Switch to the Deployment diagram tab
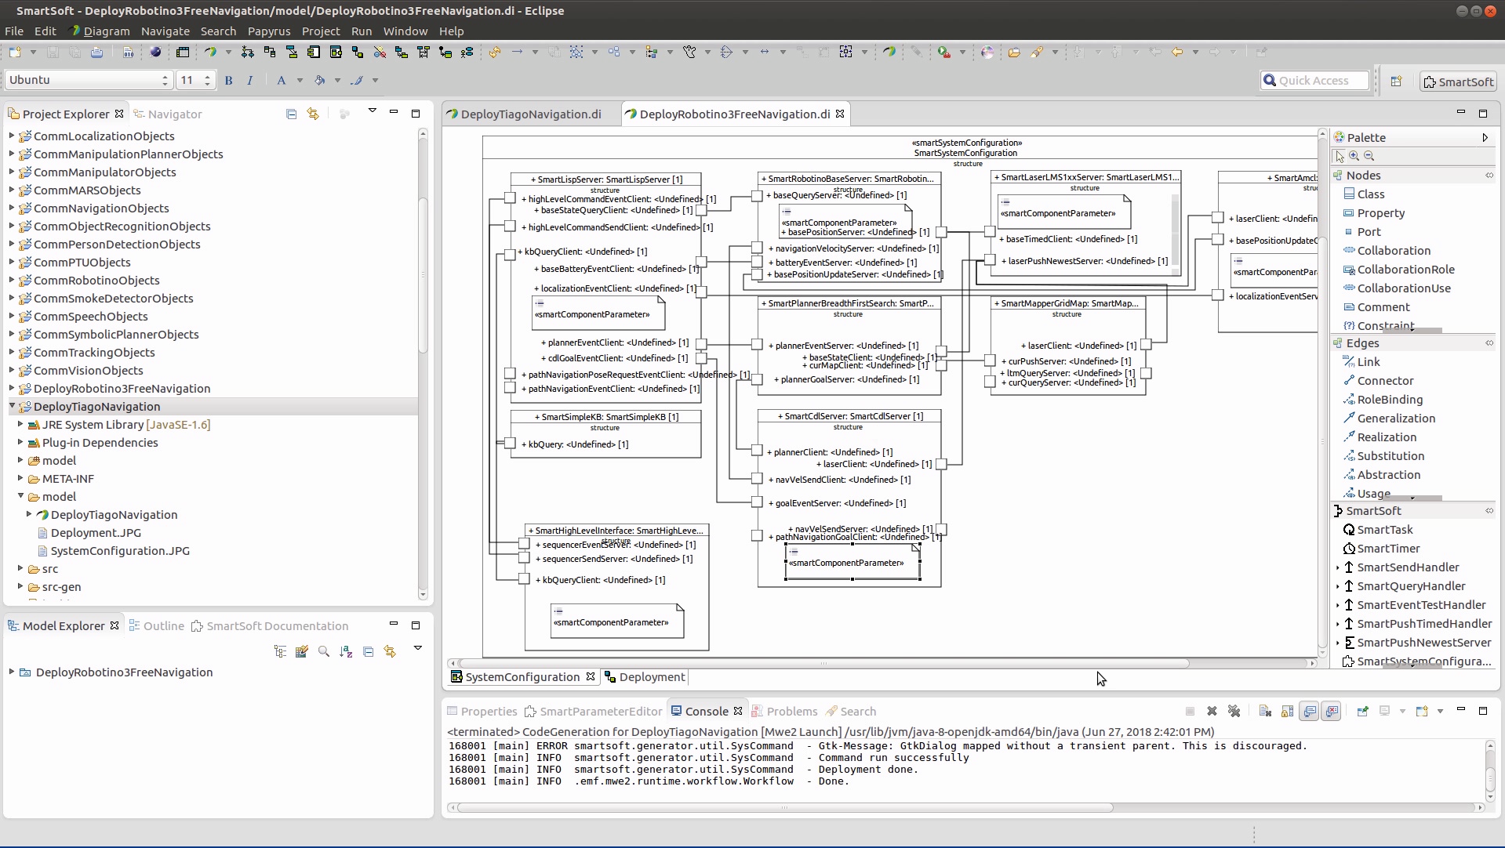The height and width of the screenshot is (848, 1505). (x=651, y=677)
